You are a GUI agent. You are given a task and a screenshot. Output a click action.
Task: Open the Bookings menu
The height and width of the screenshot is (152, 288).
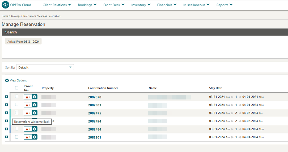87,5
